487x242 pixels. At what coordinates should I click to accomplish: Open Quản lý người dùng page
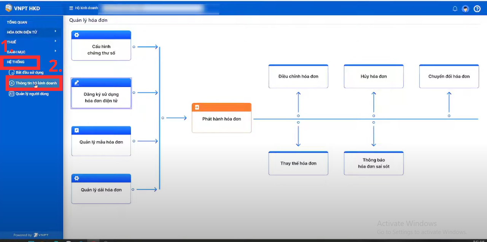32,94
